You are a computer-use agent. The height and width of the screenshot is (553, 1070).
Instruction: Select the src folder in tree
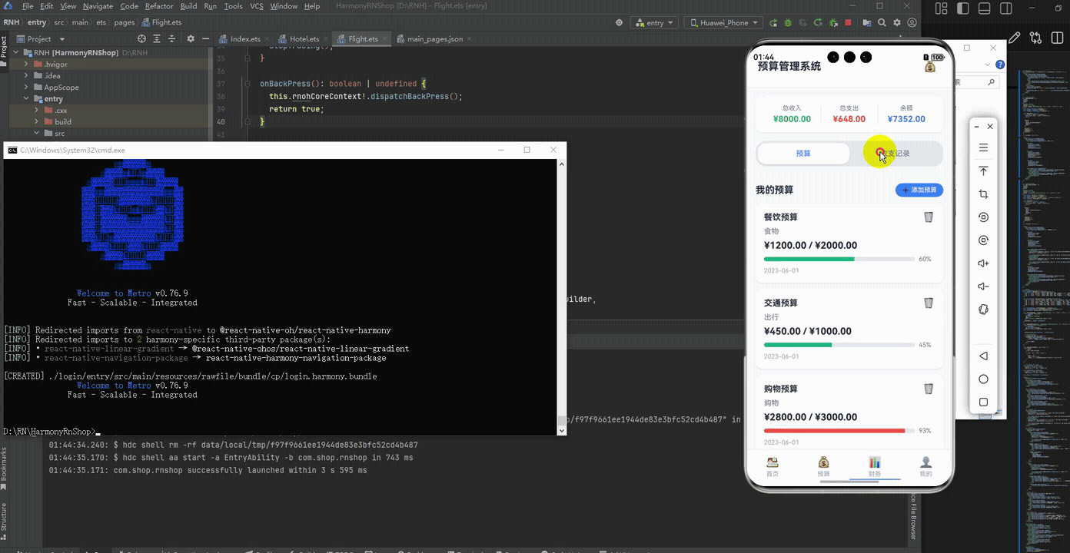pos(60,134)
